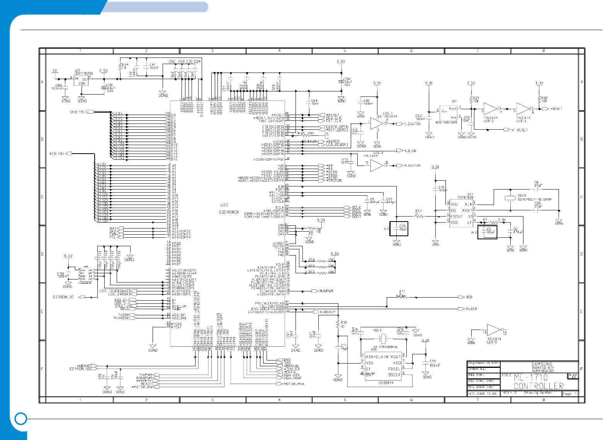This screenshot has height=440, width=603.
Task: Select the C86 capacitor label
Action: coord(59,86)
